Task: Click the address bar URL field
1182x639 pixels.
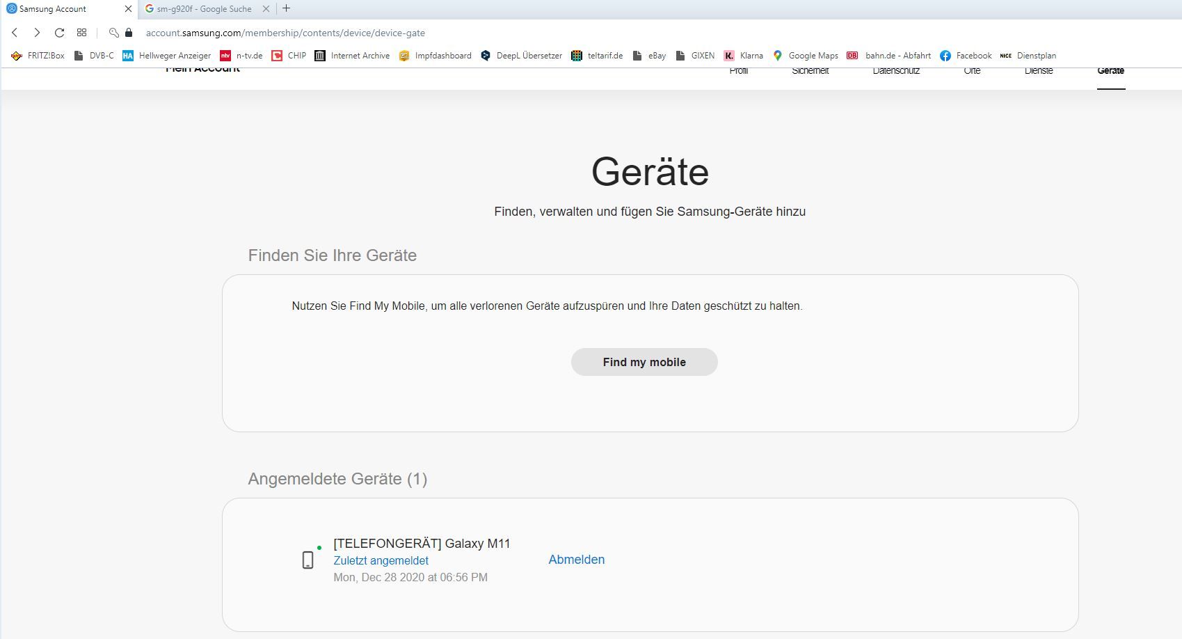Action: (x=285, y=33)
